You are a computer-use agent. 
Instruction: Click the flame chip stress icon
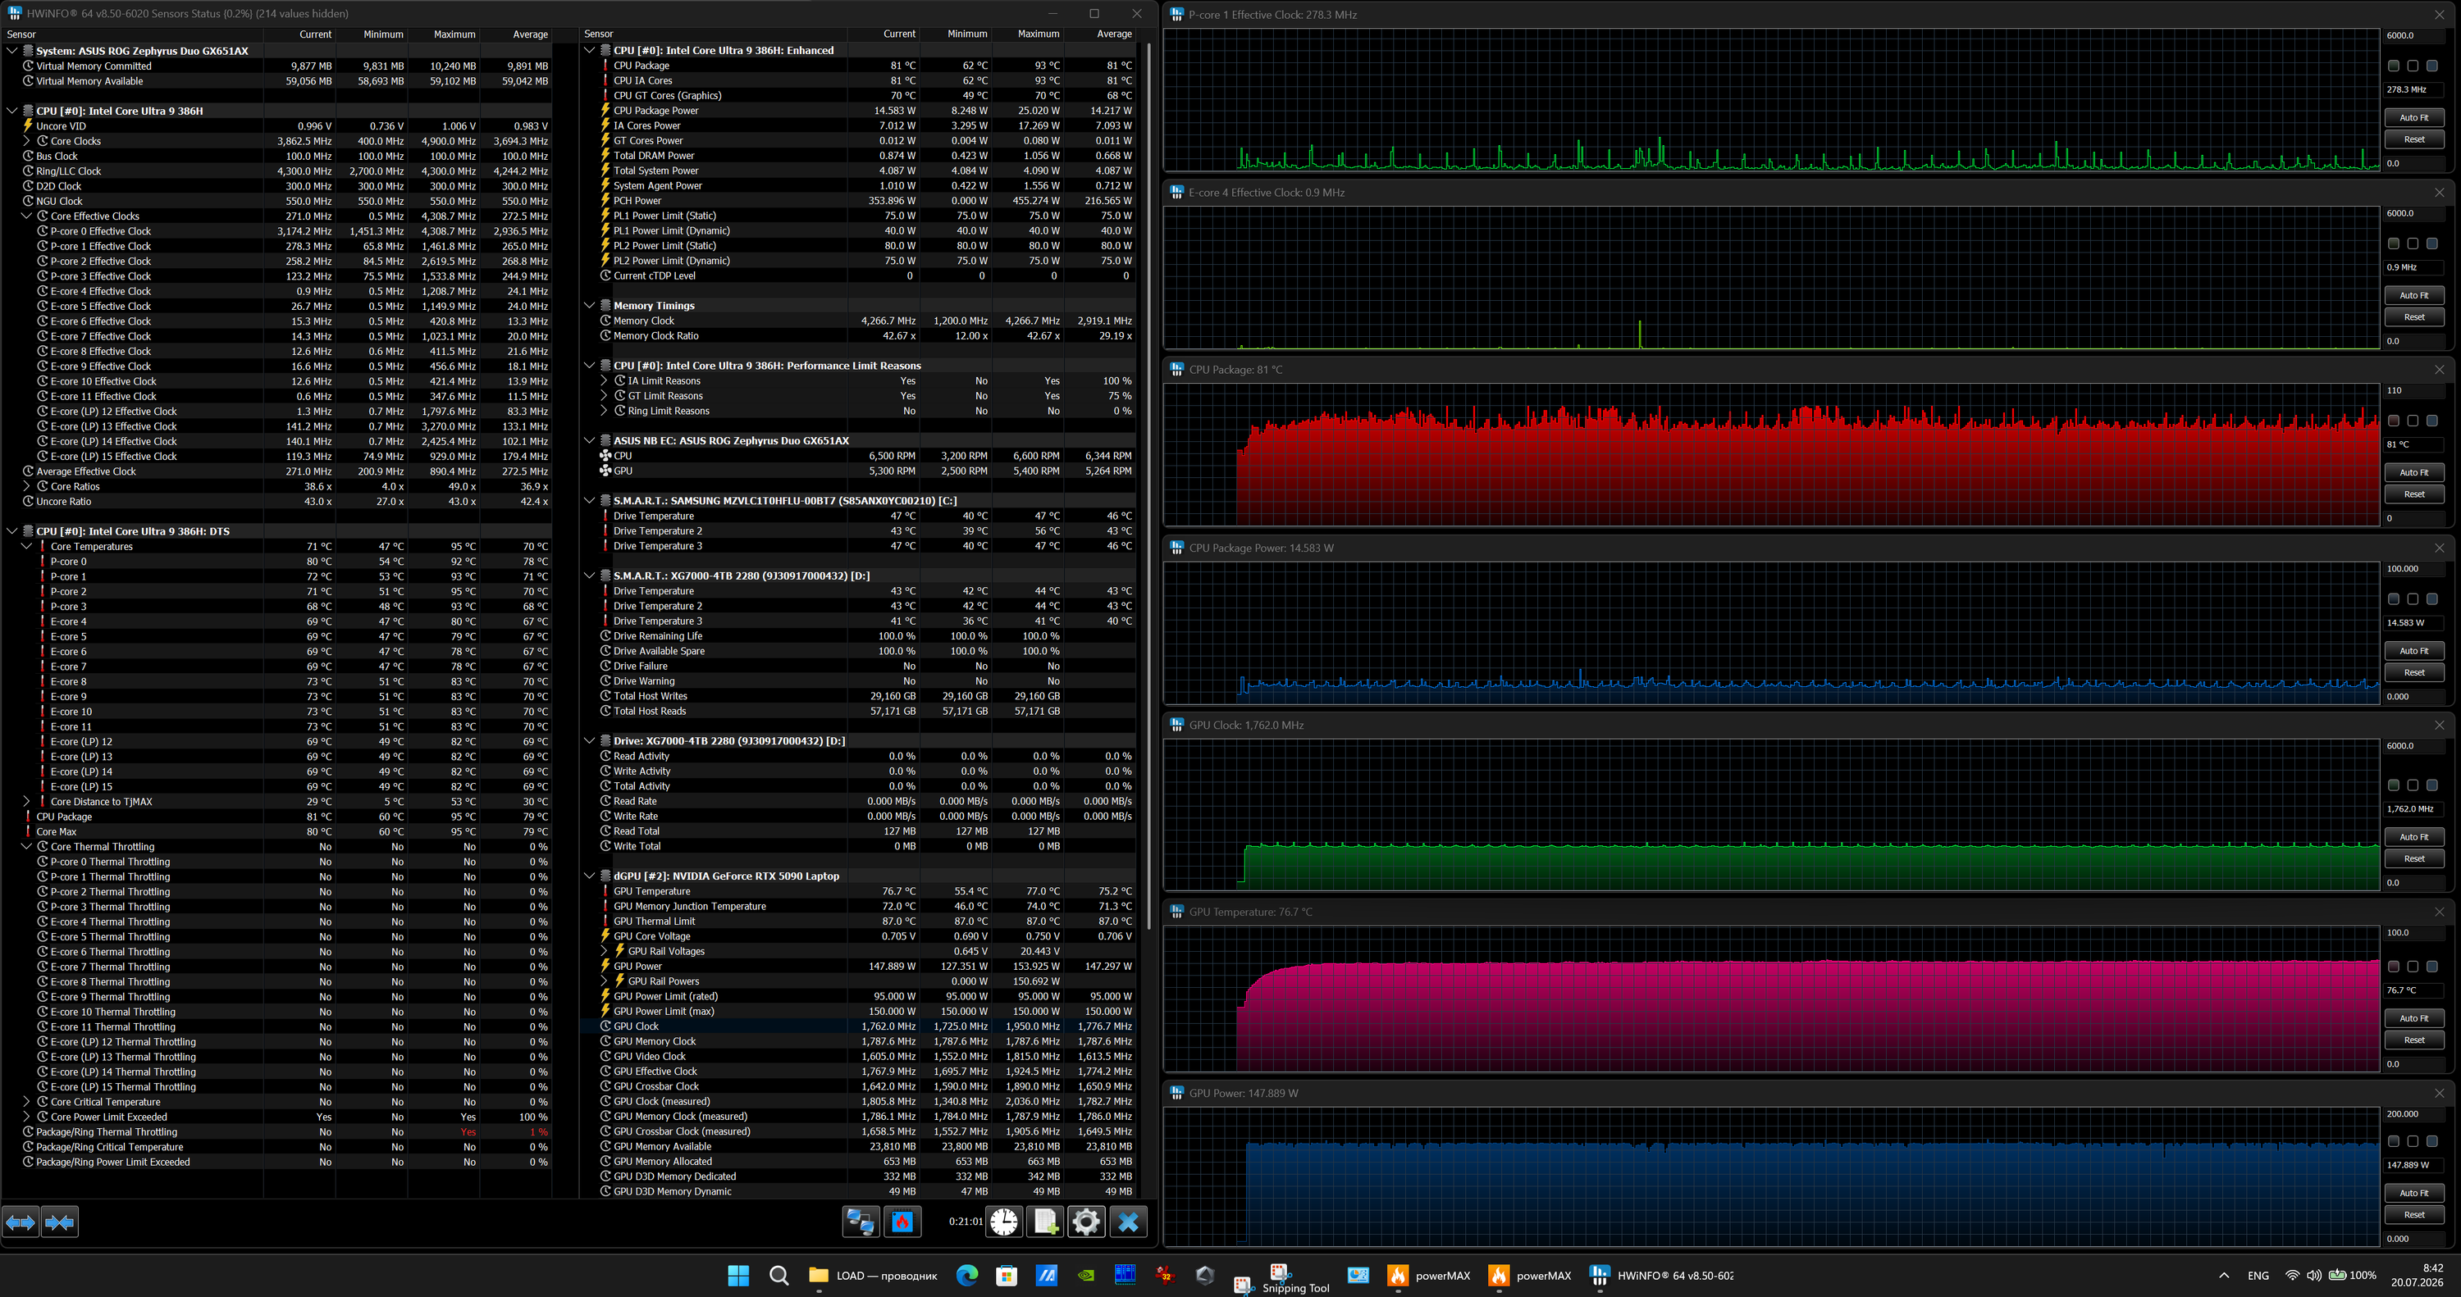[x=902, y=1222]
